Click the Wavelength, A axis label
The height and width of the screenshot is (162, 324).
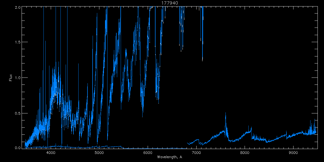click(x=170, y=157)
